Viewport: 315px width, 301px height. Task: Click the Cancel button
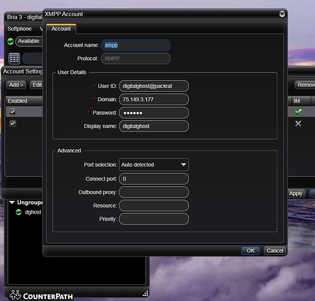[x=275, y=250]
